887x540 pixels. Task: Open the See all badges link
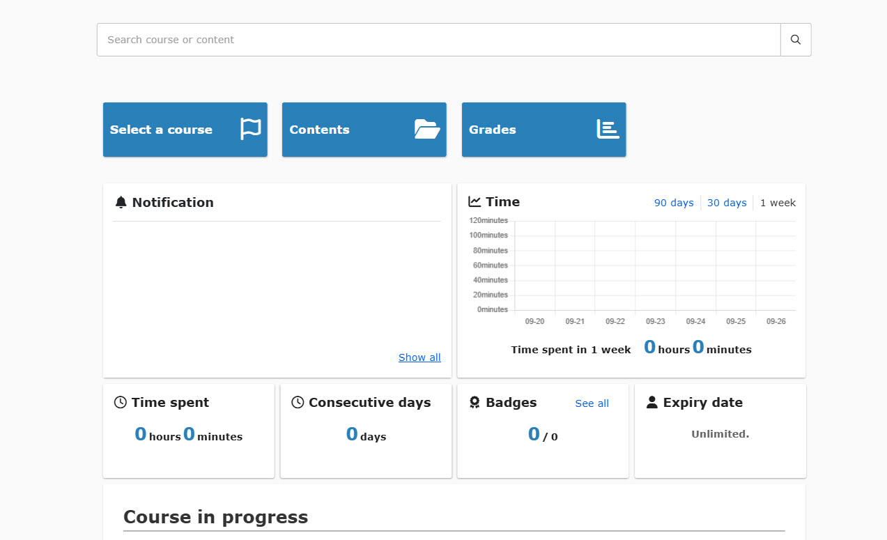[592, 403]
